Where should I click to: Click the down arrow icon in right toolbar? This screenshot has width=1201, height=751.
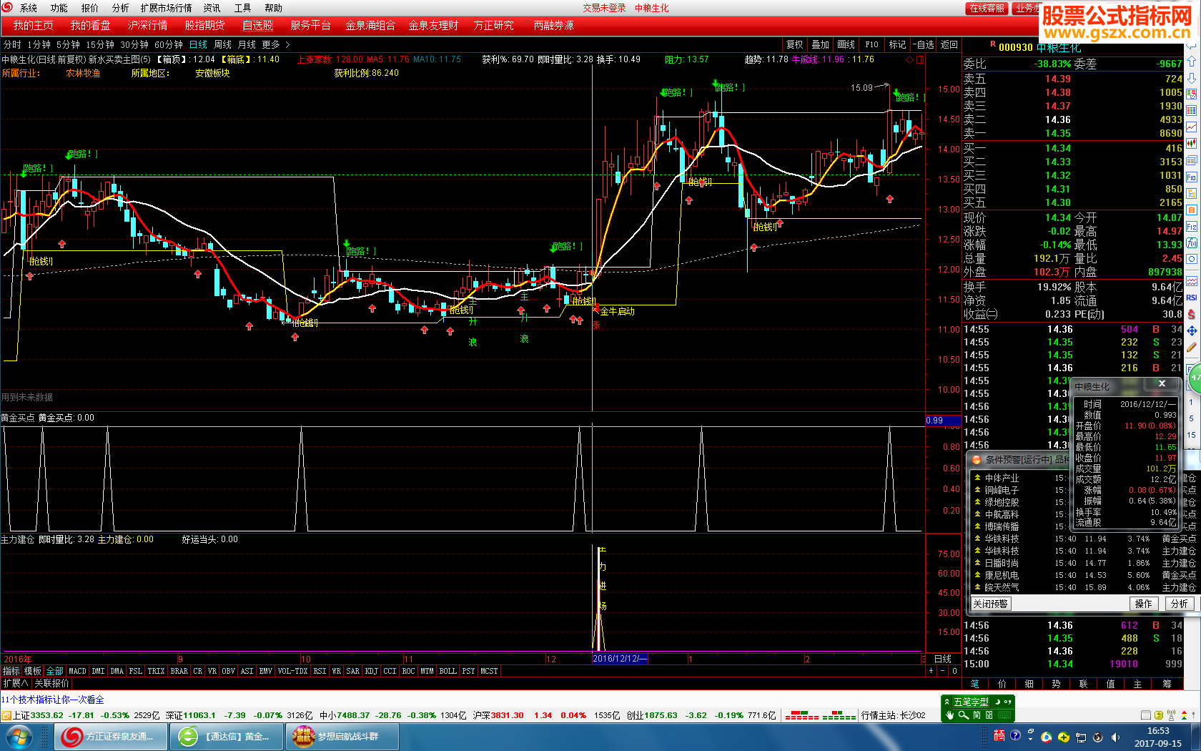point(1192,77)
